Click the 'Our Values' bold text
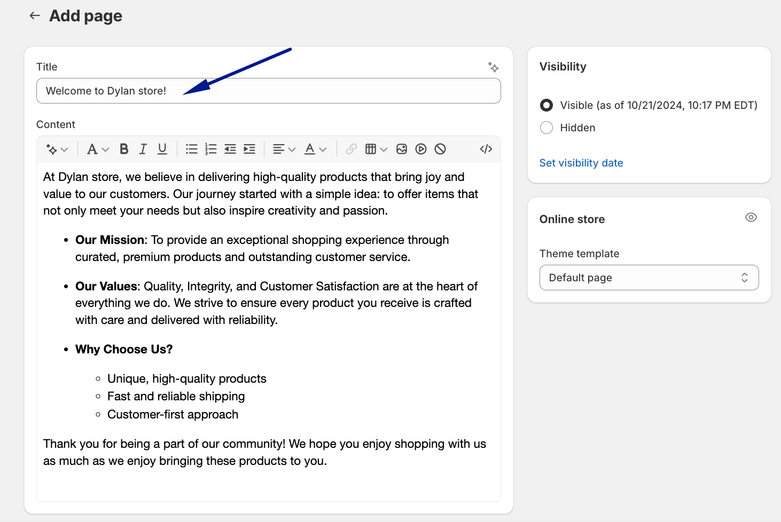Screen dimensions: 781x522 (x=106, y=287)
